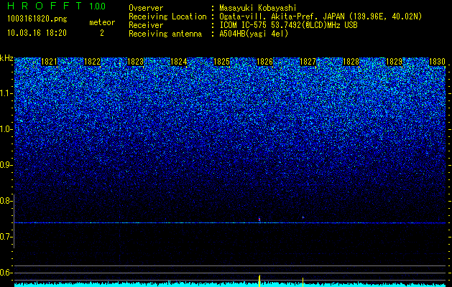
Task: Click the faint meteor echo dot near 1827
Action: pos(303,217)
